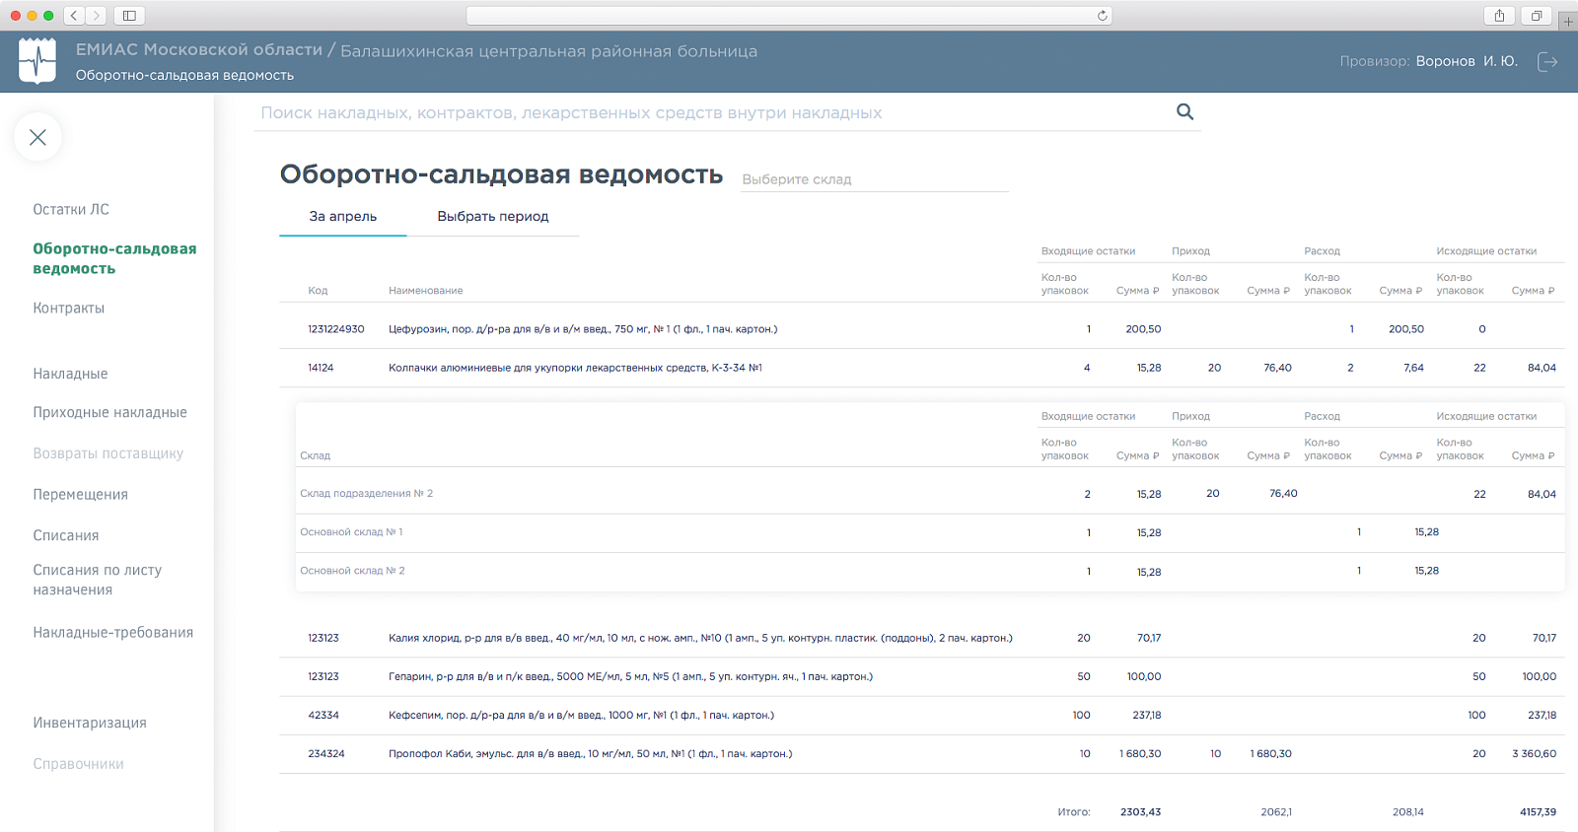Open Остатки ЛС in the sidebar
This screenshot has width=1578, height=832.
tap(71, 209)
